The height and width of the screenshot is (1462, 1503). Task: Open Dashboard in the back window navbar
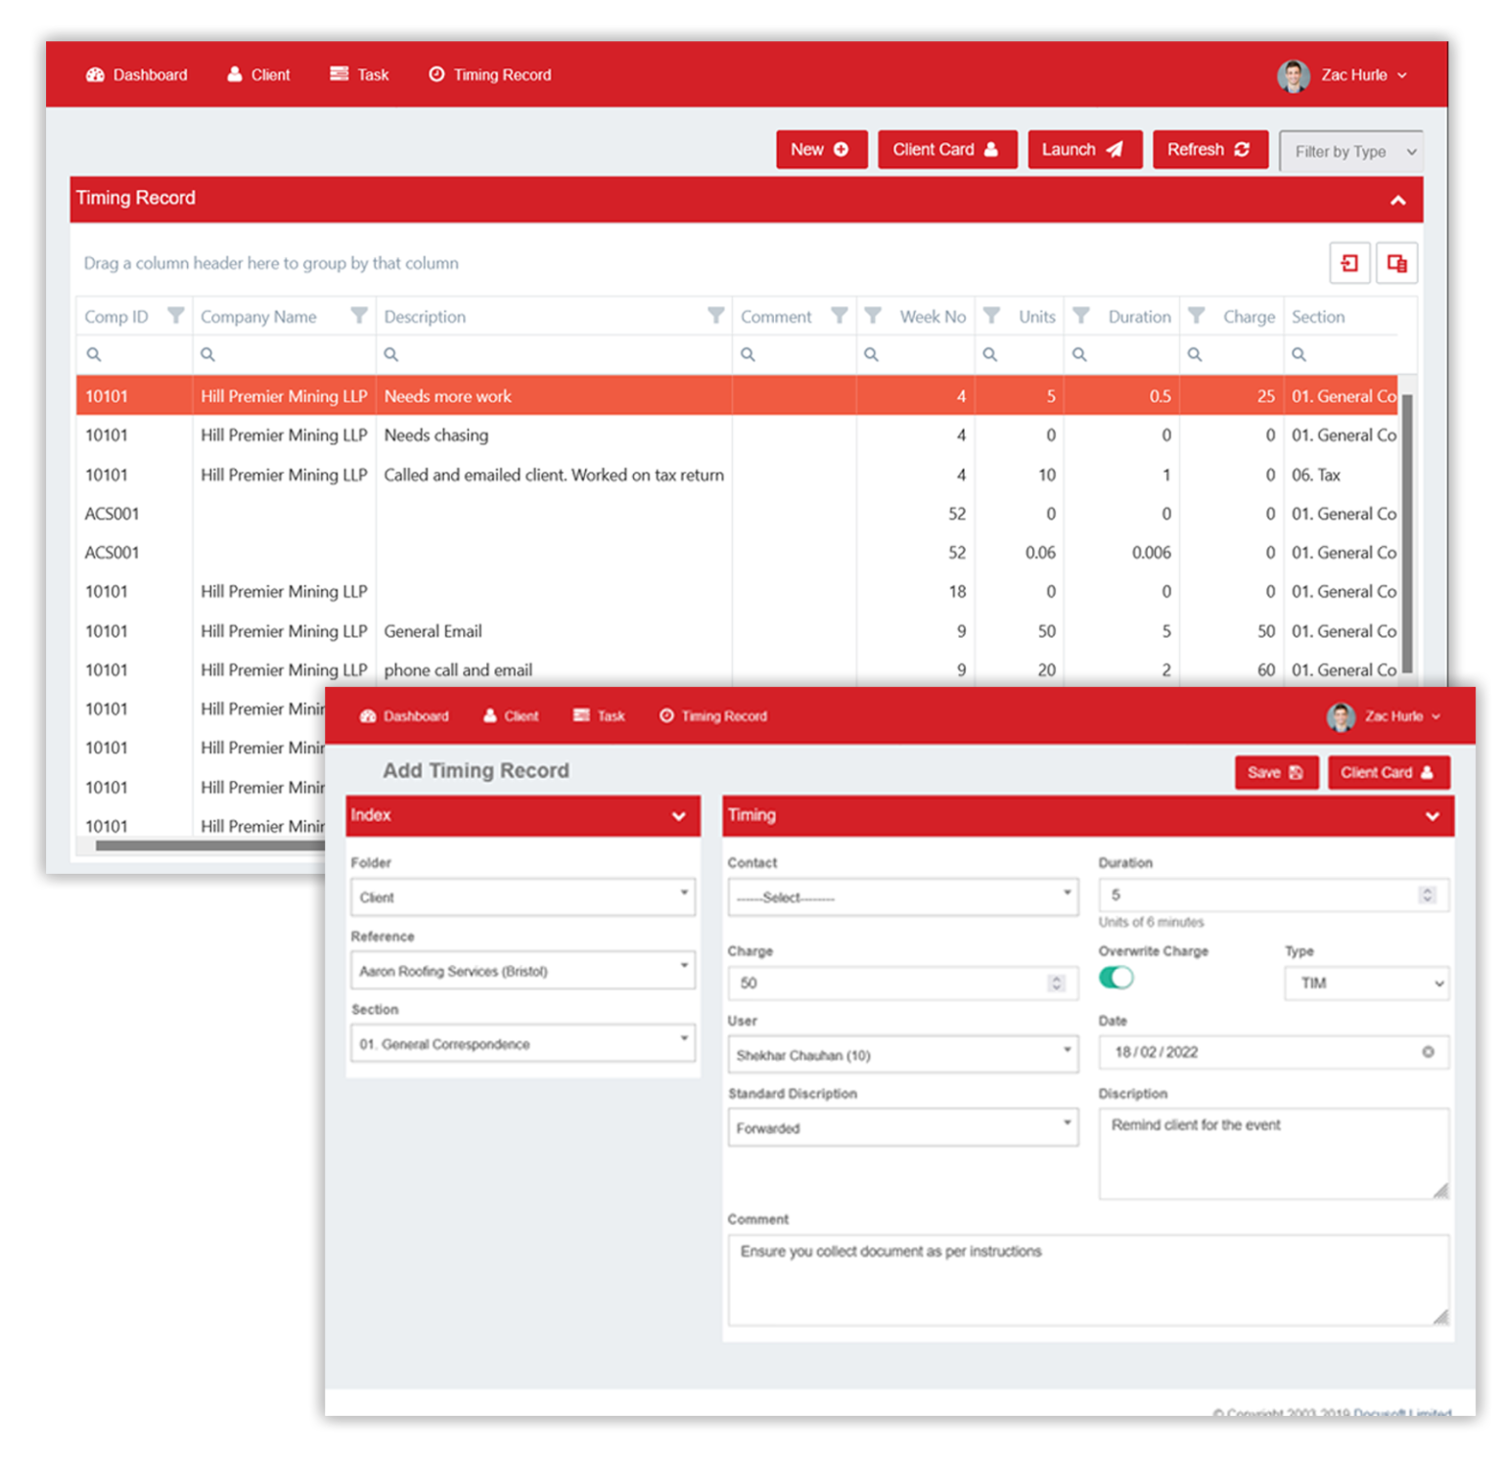click(x=136, y=75)
